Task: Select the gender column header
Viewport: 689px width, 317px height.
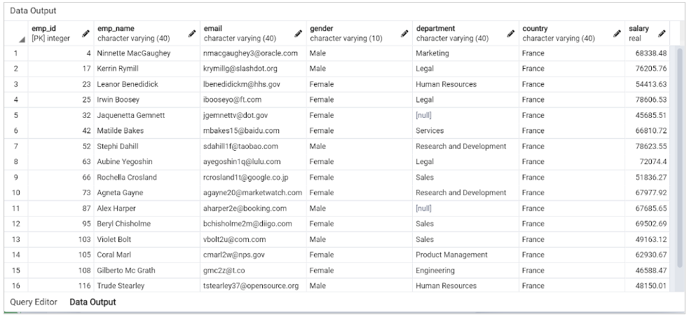Action: coord(360,34)
